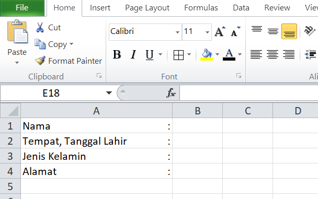The width and height of the screenshot is (318, 199).
Task: Toggle Bold formatting
Action: 117,54
